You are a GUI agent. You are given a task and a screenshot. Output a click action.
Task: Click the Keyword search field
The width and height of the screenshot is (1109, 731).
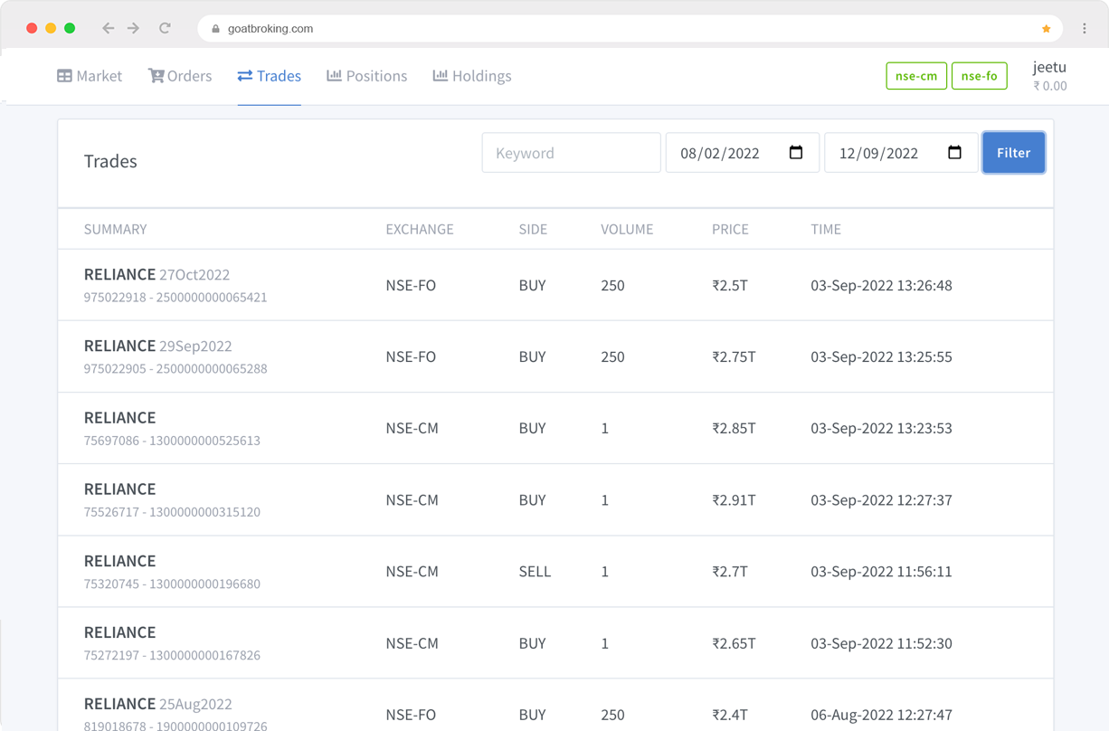tap(571, 153)
